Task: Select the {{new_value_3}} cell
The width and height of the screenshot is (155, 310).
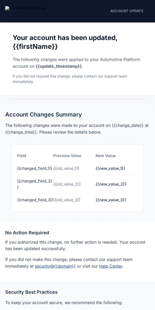Action: click(111, 200)
